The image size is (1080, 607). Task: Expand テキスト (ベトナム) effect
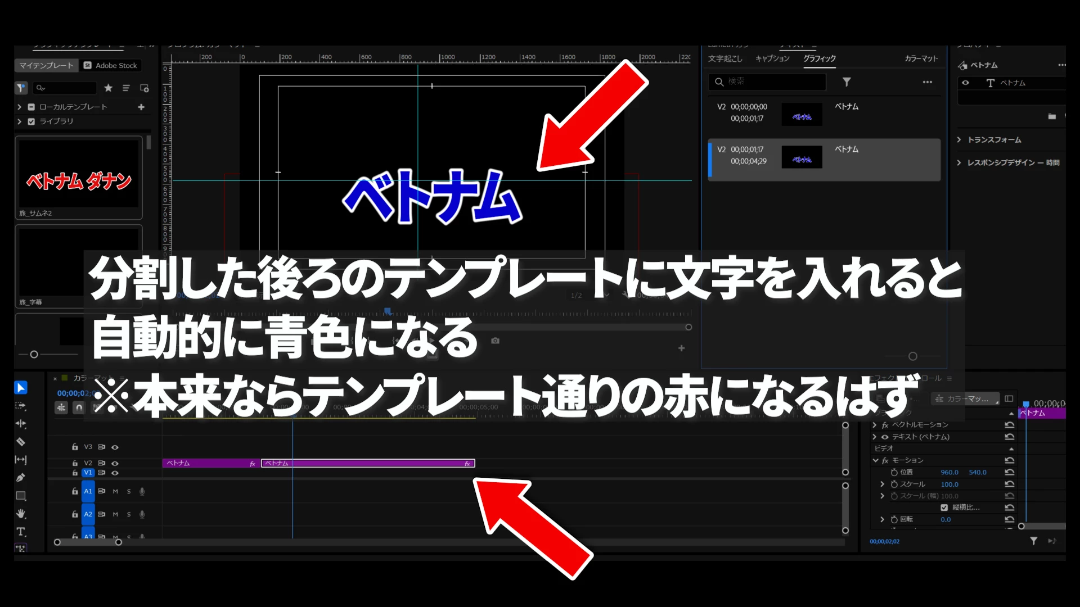tap(875, 437)
